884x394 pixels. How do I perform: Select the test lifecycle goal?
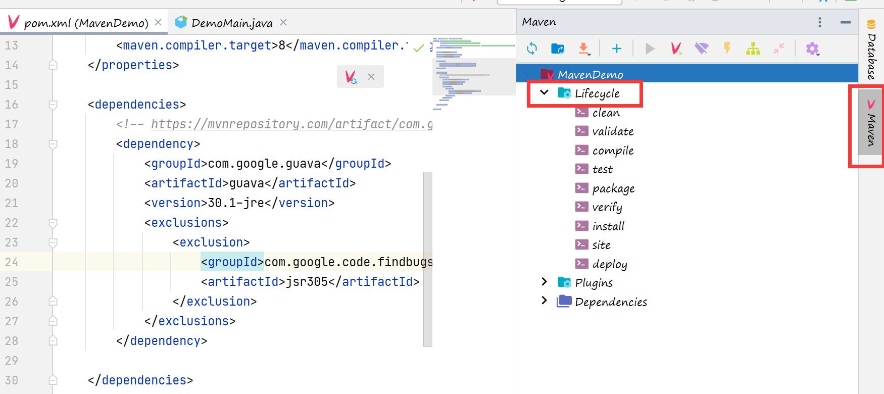coord(602,169)
